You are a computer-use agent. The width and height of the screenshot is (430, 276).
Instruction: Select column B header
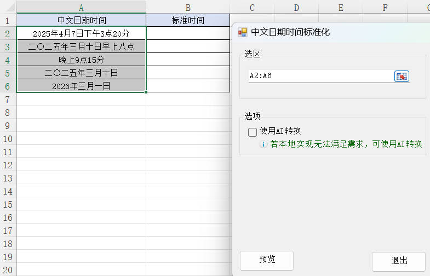(x=188, y=7)
